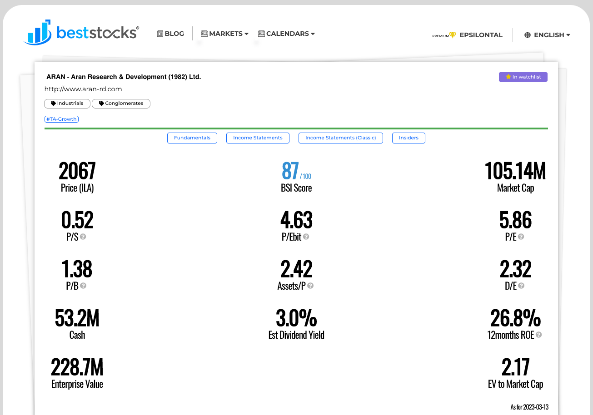Open the EPSILONTAL account link
Image resolution: width=593 pixels, height=415 pixels.
click(x=481, y=35)
